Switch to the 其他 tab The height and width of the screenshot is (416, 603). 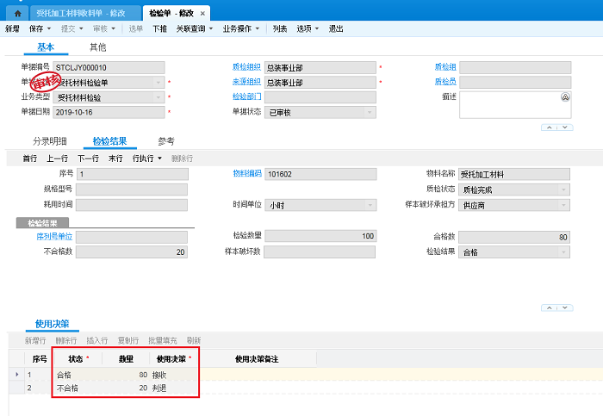pos(98,47)
